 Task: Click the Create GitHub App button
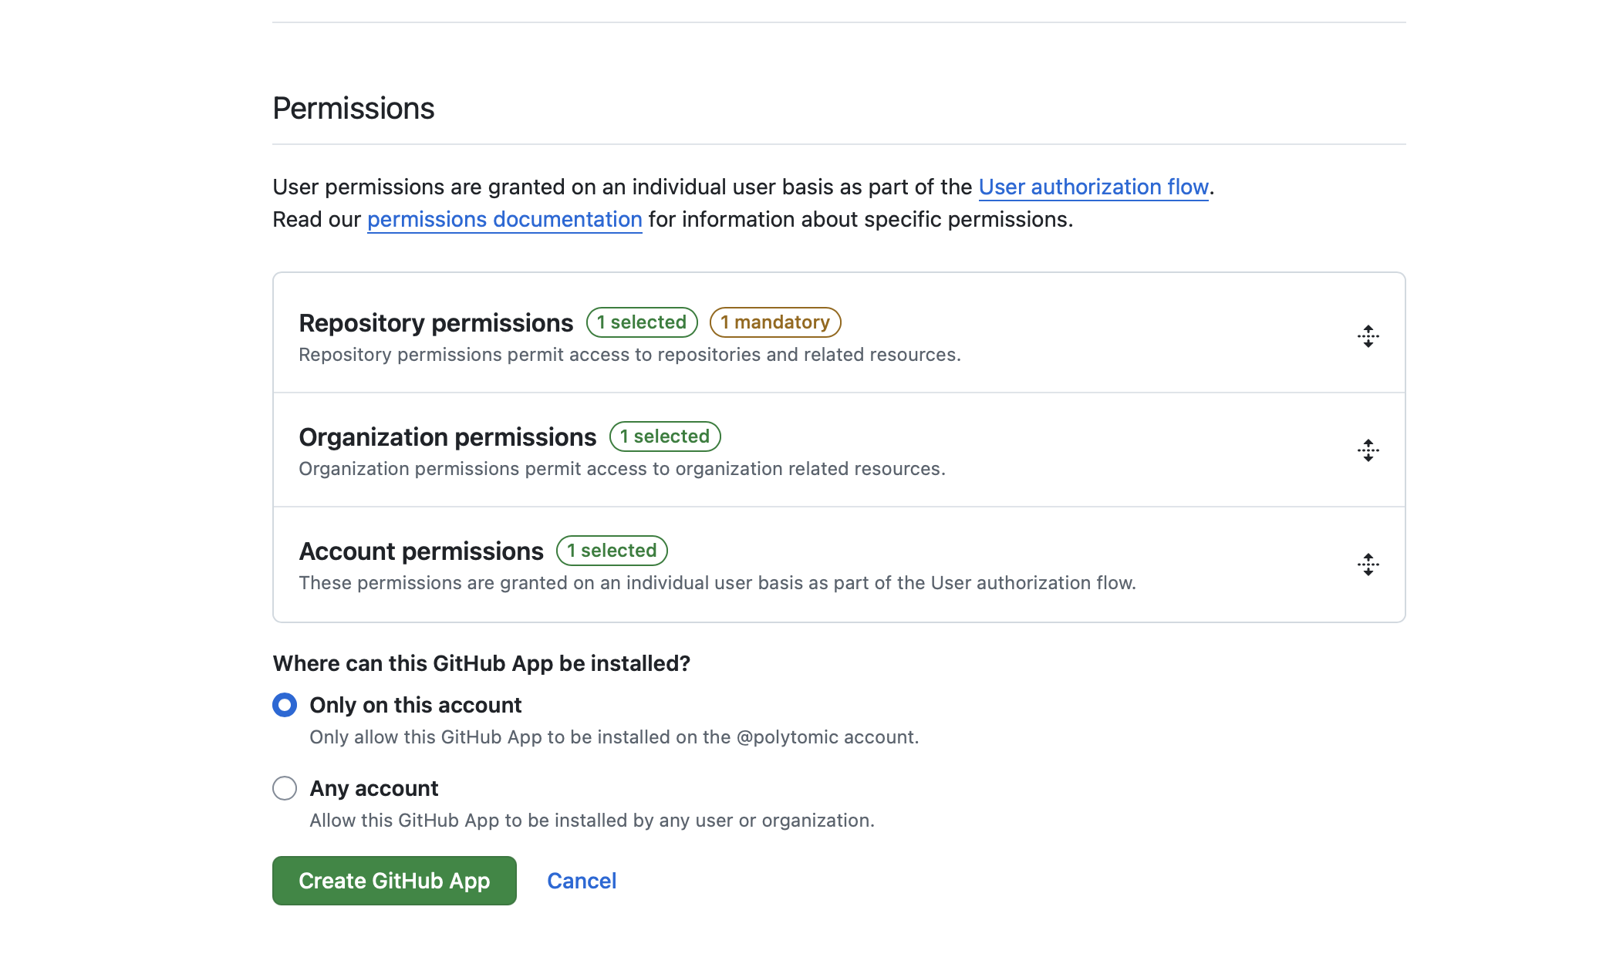tap(394, 881)
